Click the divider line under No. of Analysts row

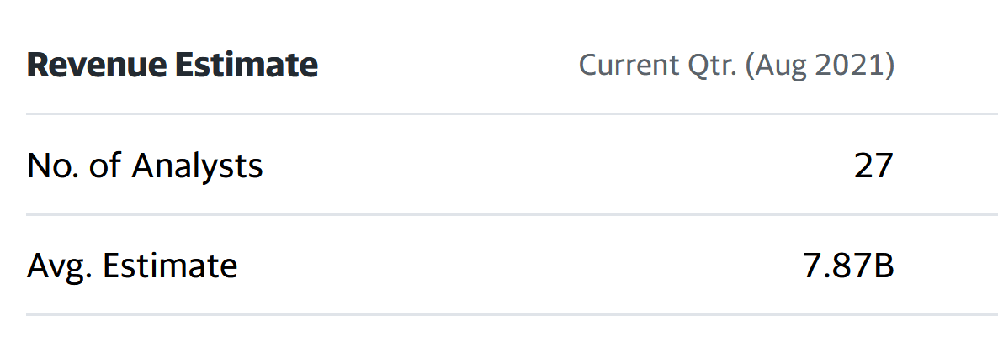tap(512, 215)
